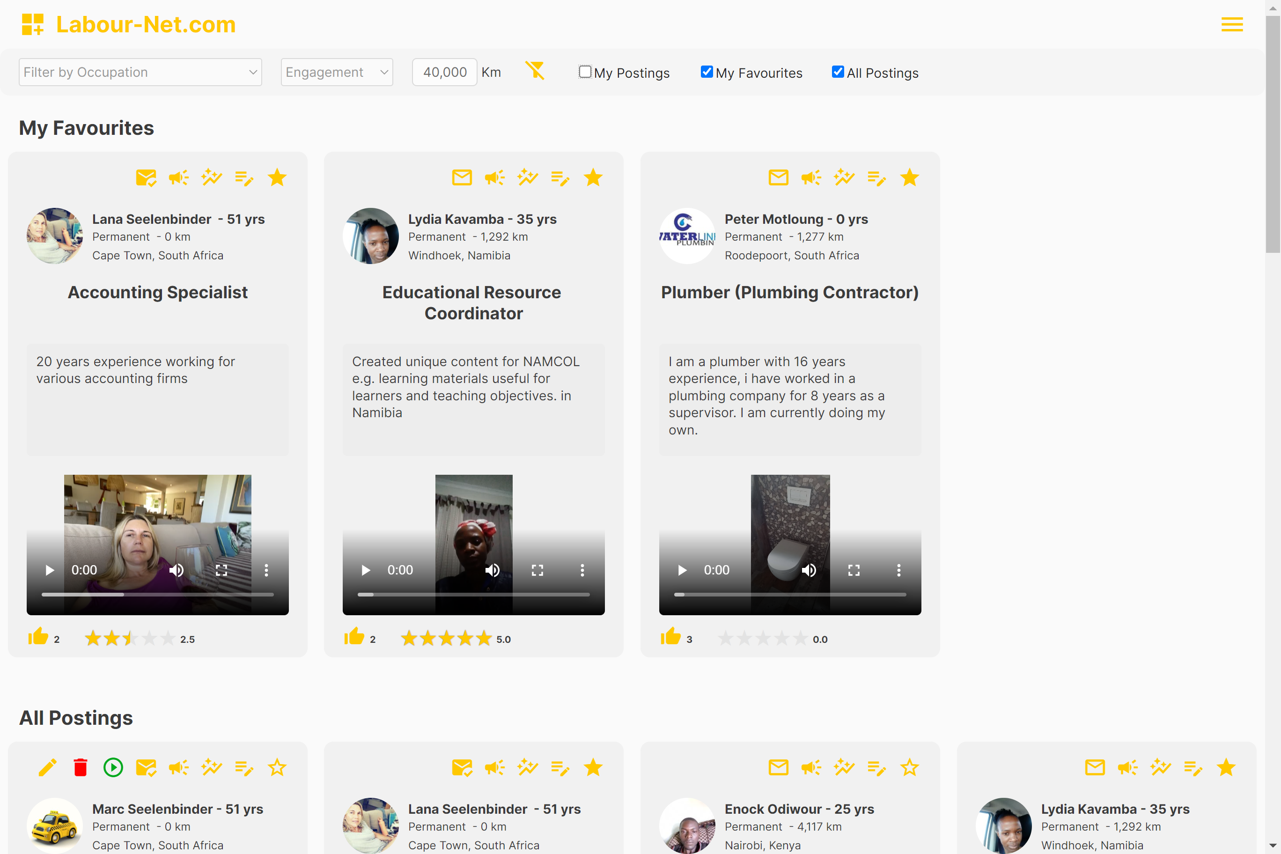Image resolution: width=1281 pixels, height=854 pixels.
Task: Play Lydia's Educational Resource Coordinator video
Action: tap(366, 570)
